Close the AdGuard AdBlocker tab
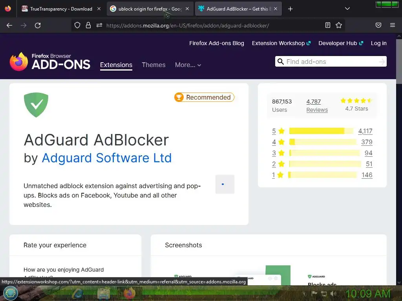 tap(276, 9)
